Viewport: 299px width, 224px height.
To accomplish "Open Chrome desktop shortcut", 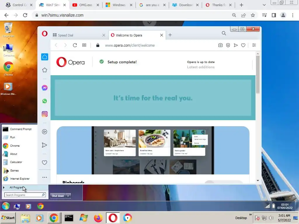I will (x=8, y=69).
